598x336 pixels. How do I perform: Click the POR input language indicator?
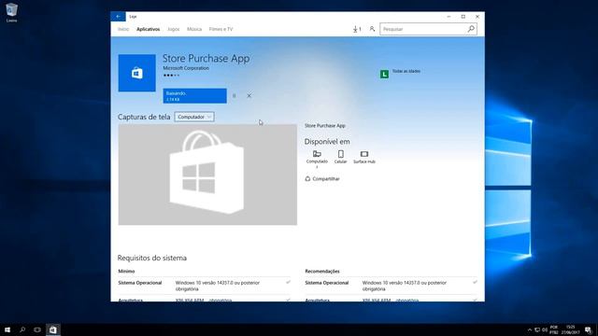click(x=554, y=329)
